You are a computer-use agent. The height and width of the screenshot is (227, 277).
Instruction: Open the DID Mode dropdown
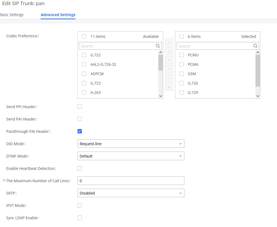click(131, 144)
